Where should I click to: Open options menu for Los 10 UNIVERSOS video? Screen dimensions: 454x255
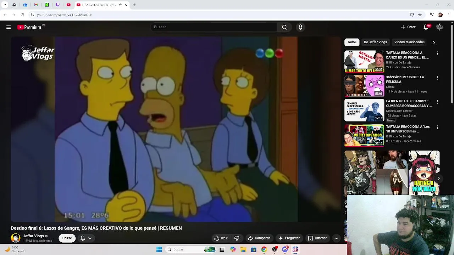point(438,127)
